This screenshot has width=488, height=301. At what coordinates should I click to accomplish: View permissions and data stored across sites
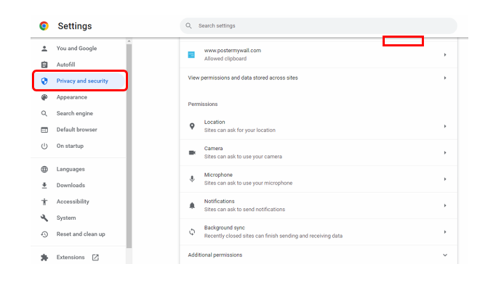tap(319, 78)
